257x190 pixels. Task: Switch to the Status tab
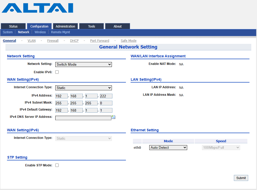click(x=13, y=26)
